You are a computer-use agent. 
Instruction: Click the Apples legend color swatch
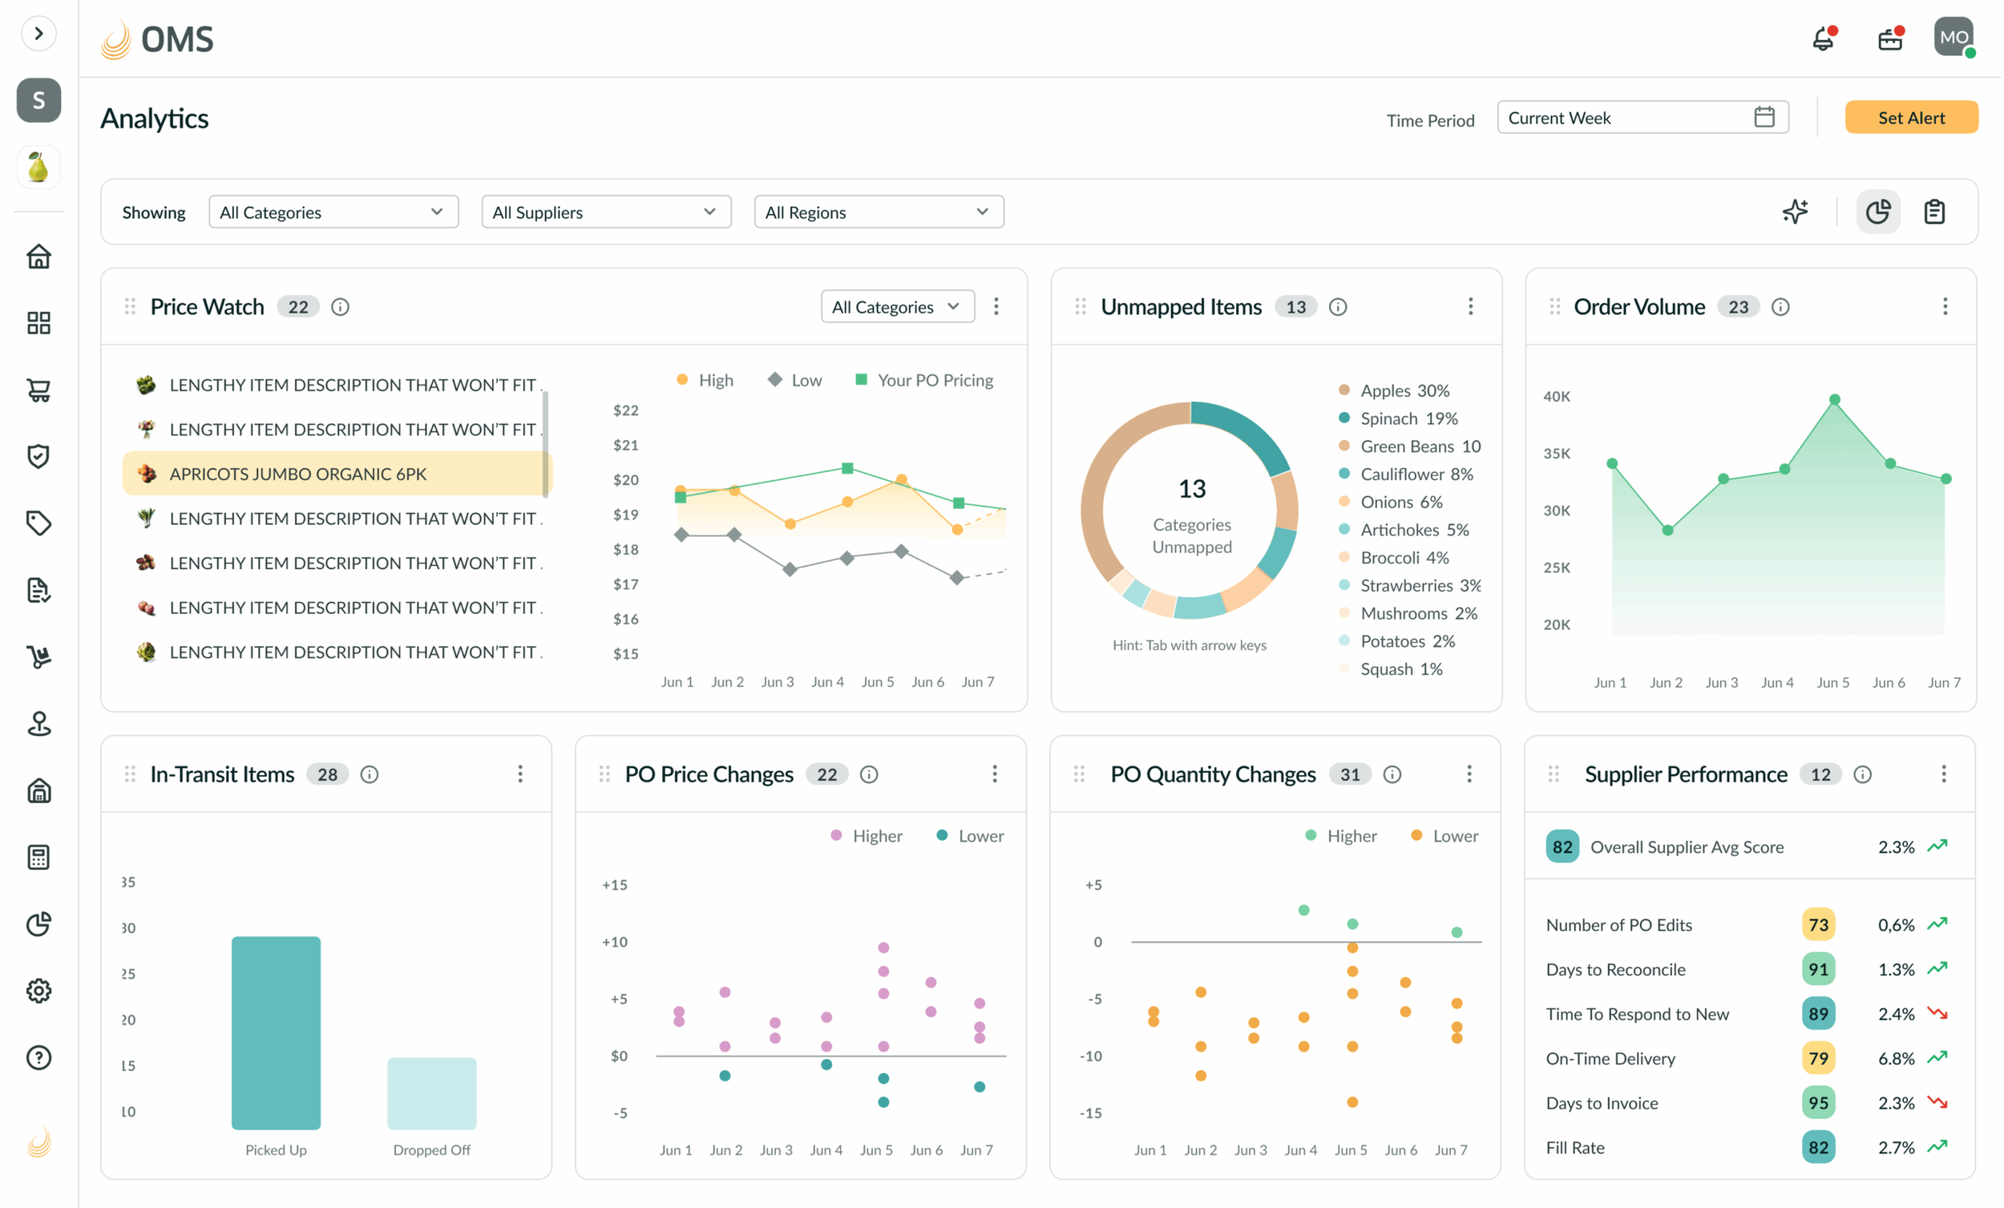point(1343,390)
